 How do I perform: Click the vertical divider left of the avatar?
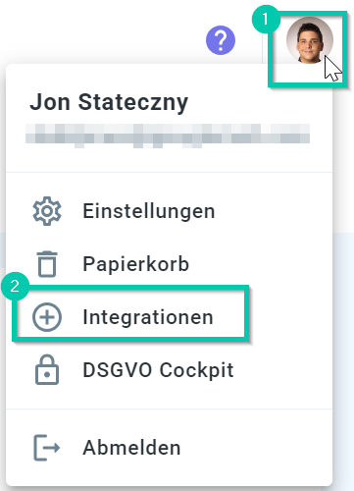tap(262, 42)
